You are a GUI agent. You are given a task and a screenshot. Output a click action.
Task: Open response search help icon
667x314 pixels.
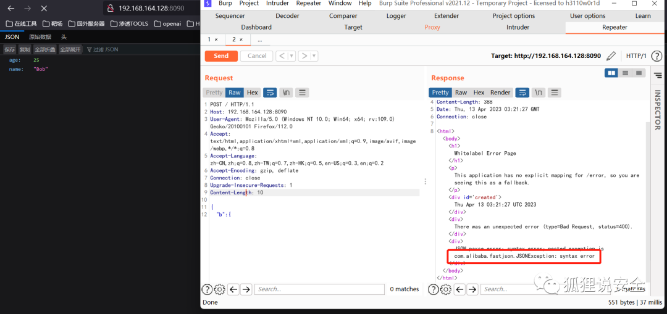433,289
